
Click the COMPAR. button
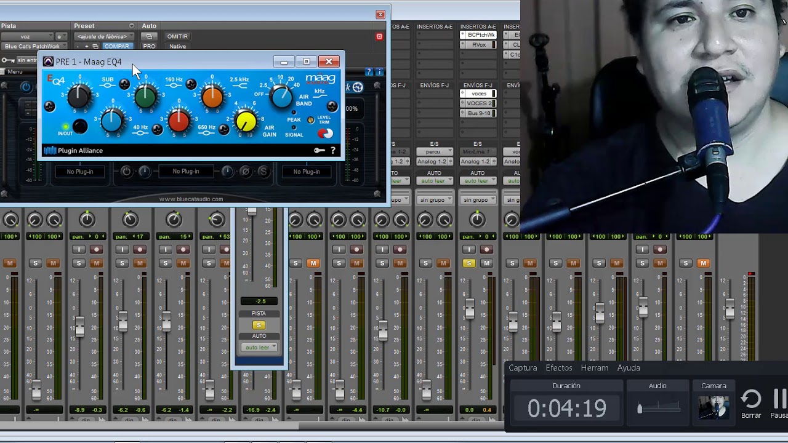click(x=116, y=46)
